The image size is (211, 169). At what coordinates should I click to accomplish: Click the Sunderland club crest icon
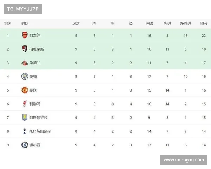point(25,63)
